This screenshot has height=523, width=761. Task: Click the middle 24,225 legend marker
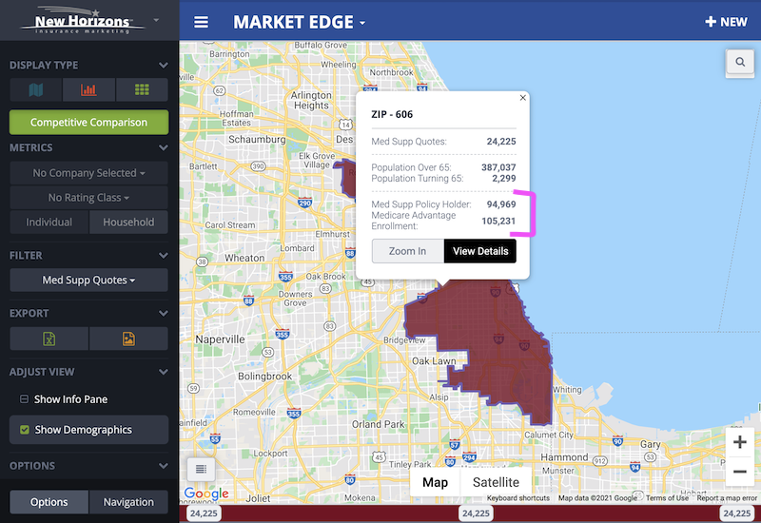[477, 513]
